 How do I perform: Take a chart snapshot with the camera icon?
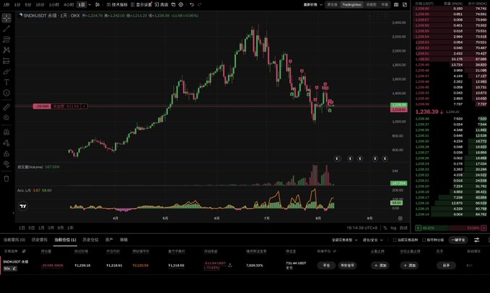click(x=396, y=4)
